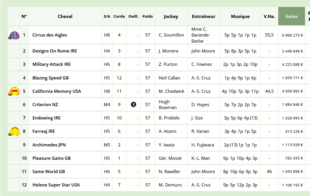Click the blinkers icon for Criterion NZ
This screenshot has width=310, height=196.
[x=133, y=104]
